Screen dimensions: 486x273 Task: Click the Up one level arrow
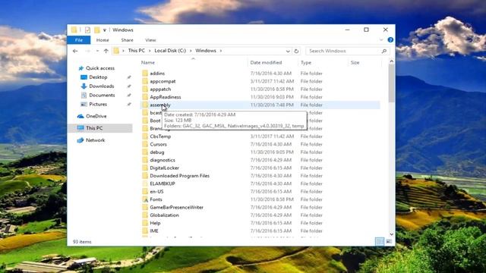click(106, 51)
